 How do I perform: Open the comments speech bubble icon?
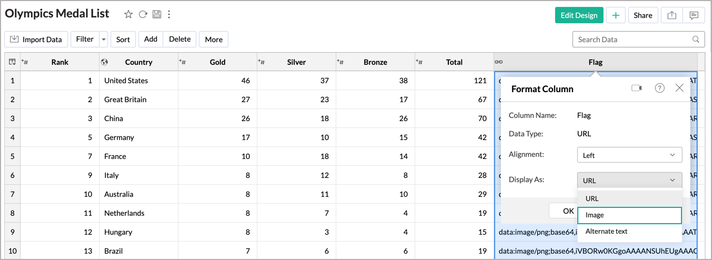coord(694,15)
